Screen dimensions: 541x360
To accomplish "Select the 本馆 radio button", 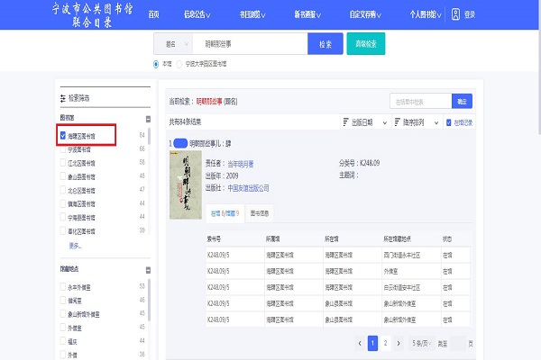I will click(x=156, y=64).
